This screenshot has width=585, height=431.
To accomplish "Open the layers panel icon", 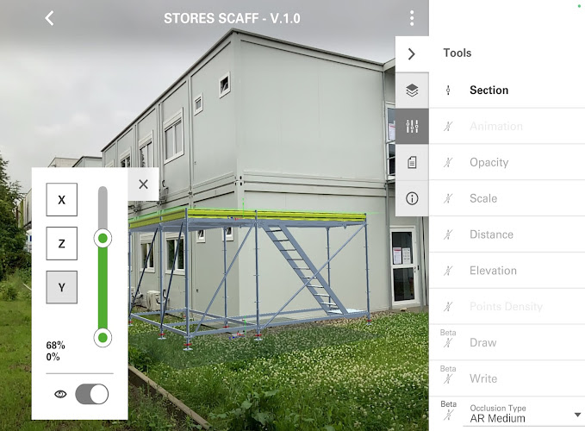I will point(412,91).
